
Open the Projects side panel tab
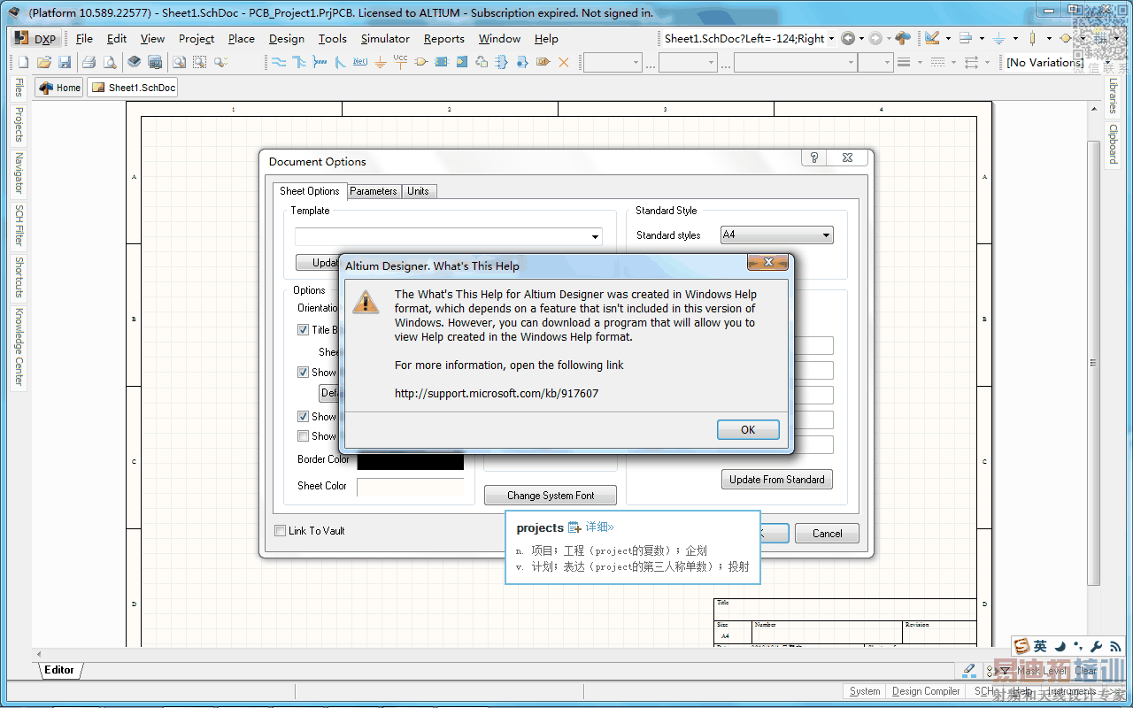[19, 125]
